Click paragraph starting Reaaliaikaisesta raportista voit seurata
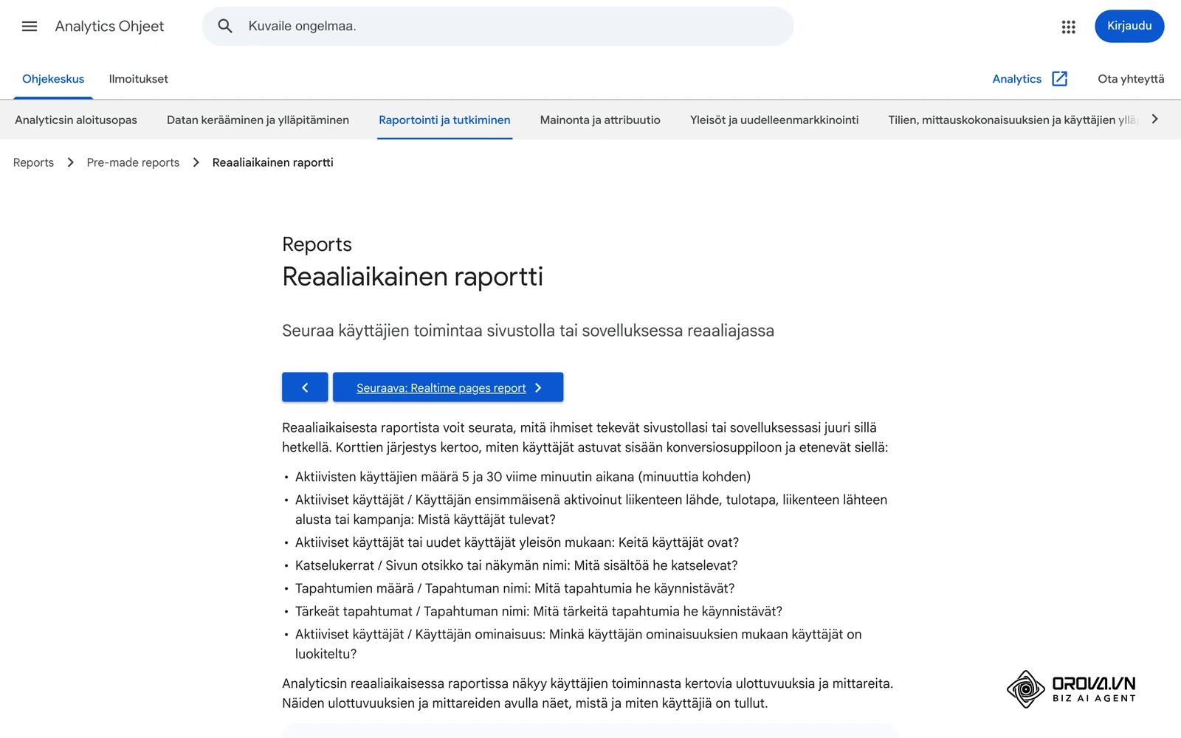This screenshot has width=1181, height=738. click(585, 437)
